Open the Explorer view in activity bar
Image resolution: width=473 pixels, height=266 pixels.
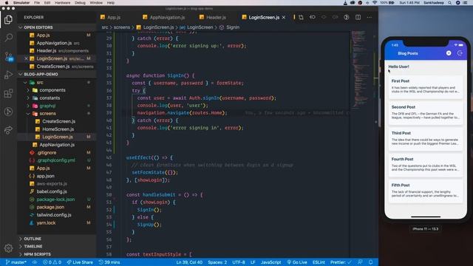tap(8, 19)
